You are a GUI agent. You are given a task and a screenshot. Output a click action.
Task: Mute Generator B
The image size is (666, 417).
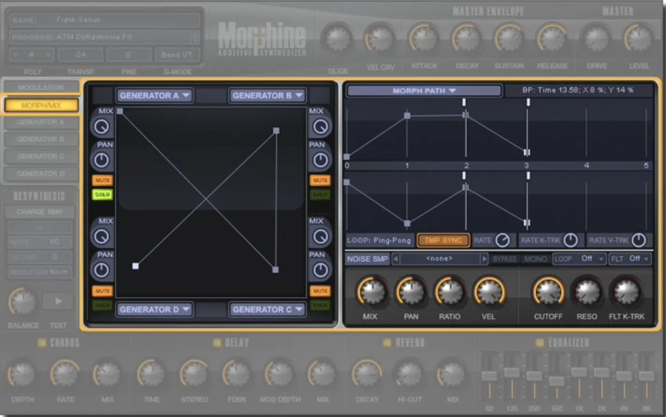pyautogui.click(x=320, y=180)
